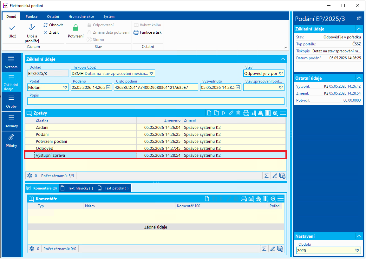Select the Potvrzeni podání message row
Screen dimensions: 366x259
pyautogui.click(x=155, y=141)
